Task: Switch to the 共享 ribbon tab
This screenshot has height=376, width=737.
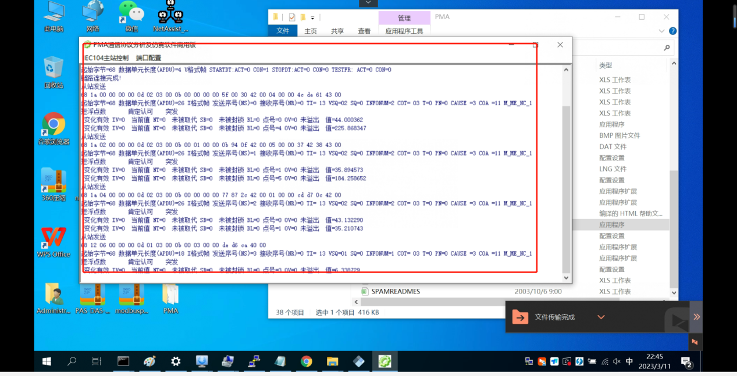Action: point(337,31)
